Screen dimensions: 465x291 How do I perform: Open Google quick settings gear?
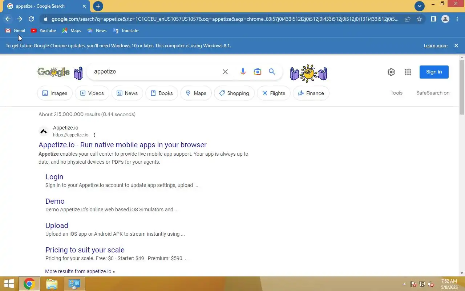click(x=391, y=72)
